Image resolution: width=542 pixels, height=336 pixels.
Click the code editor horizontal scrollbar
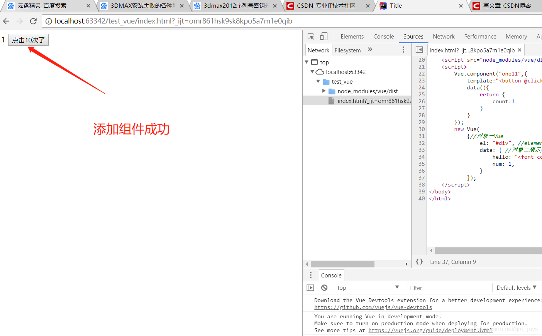488,251
